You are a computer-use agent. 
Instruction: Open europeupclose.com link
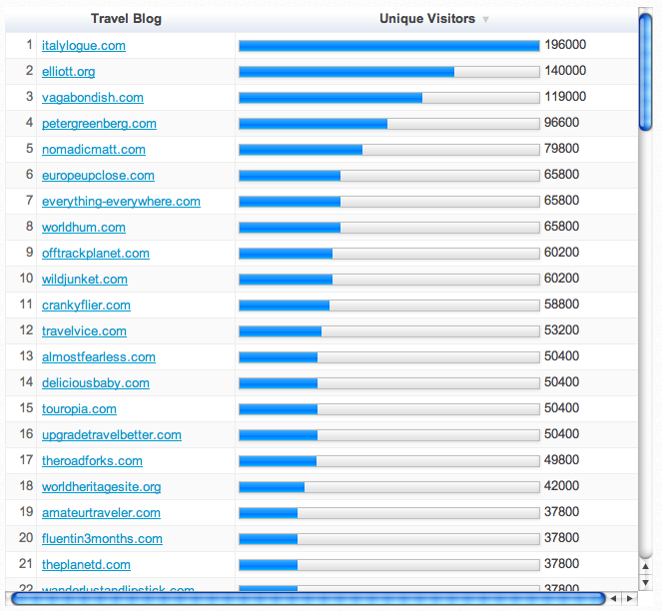tap(98, 176)
